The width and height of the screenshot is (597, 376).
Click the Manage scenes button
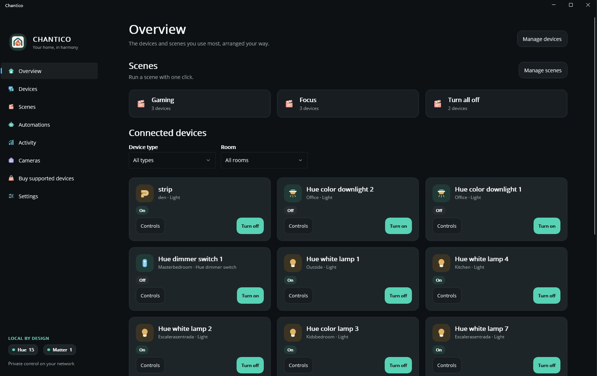pos(543,70)
